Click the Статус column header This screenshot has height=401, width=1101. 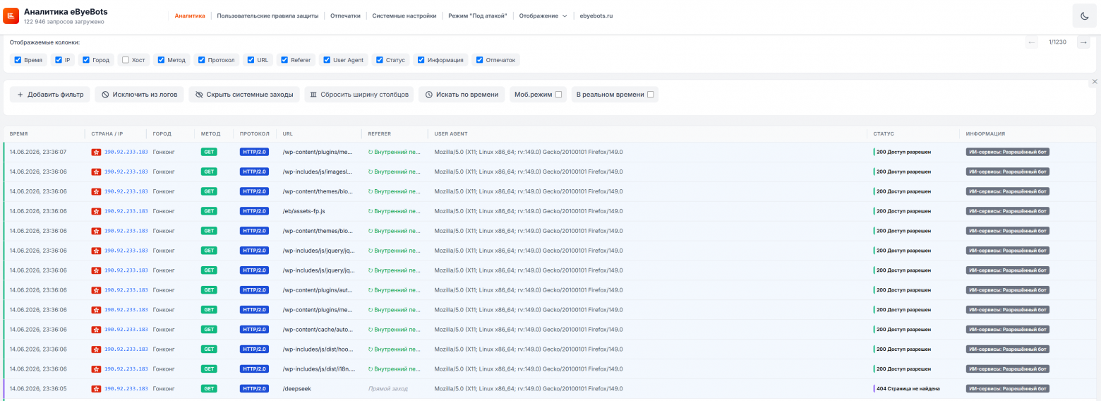pyautogui.click(x=884, y=133)
